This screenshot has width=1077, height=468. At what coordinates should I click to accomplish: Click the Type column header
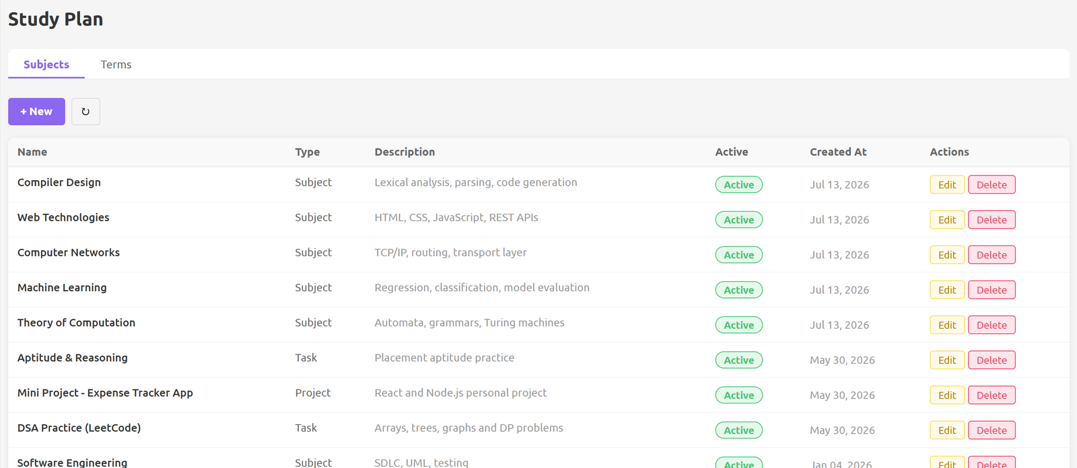click(x=308, y=152)
